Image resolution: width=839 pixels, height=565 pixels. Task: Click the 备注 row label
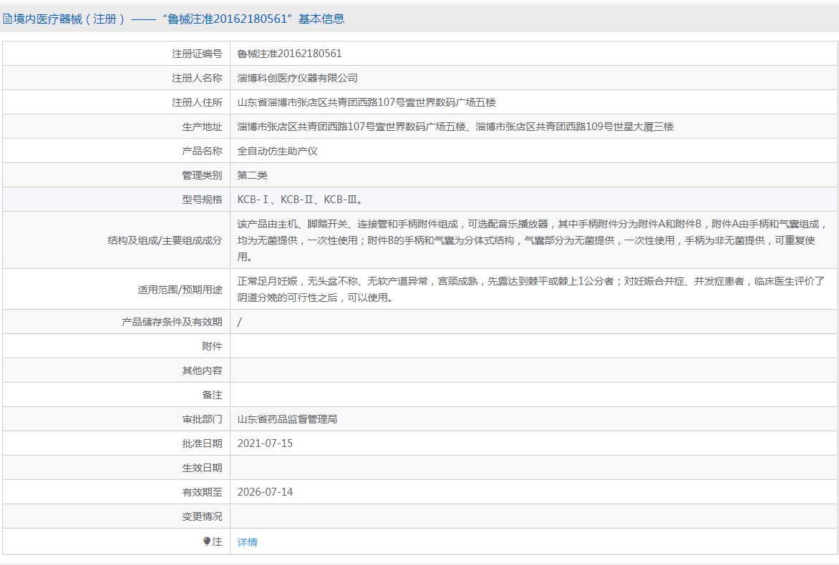[x=212, y=395]
